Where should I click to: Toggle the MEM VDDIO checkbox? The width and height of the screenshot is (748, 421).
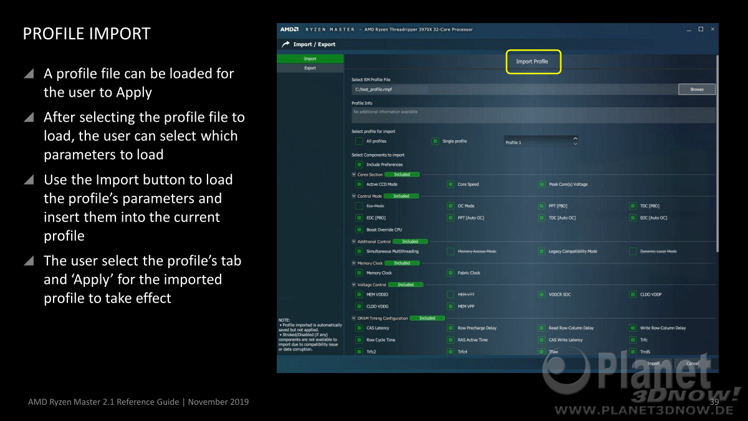point(359,294)
